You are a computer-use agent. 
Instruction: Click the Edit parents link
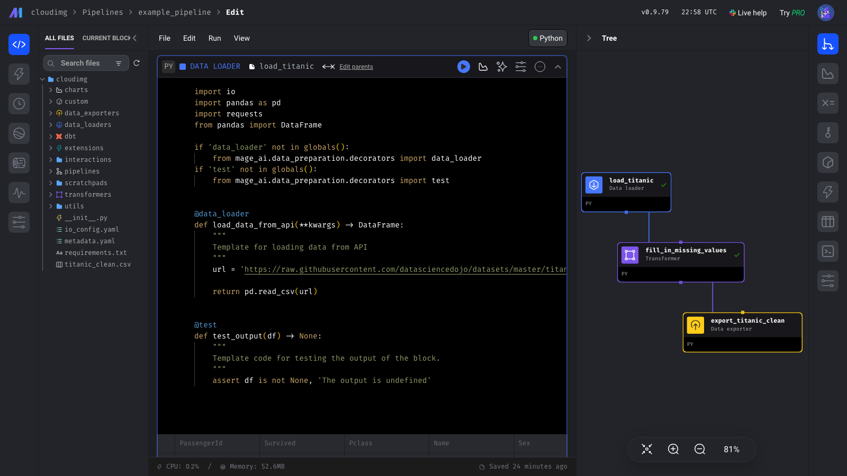pyautogui.click(x=356, y=67)
